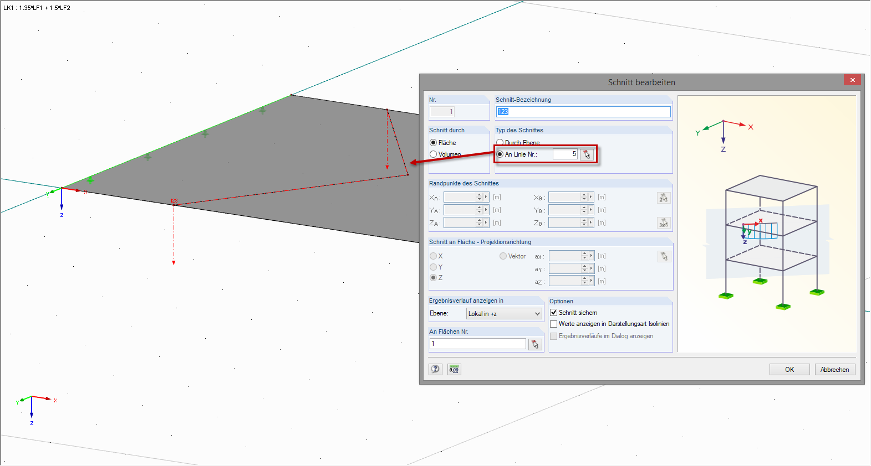This screenshot has height=466, width=871.
Task: Click the ZB coordinate input field
Action: click(564, 222)
